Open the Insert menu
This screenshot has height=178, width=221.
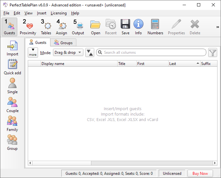click(42, 13)
